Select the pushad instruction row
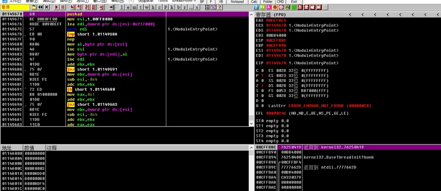The width and height of the screenshot is (441, 191). 125,14
